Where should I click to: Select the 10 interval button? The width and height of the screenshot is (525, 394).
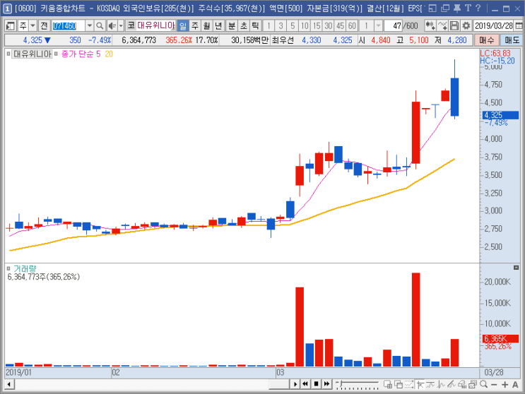[x=305, y=25]
